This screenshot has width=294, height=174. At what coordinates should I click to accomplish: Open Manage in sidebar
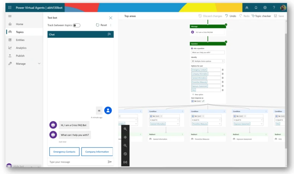21,64
